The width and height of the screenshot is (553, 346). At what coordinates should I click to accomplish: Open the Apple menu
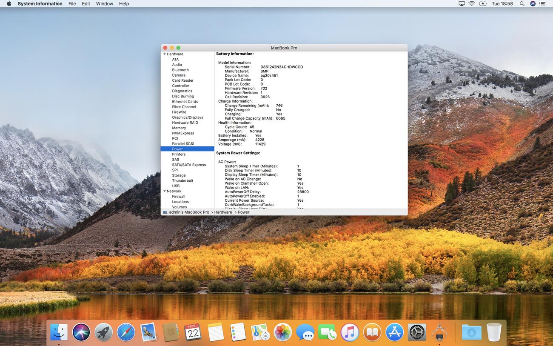9,3
